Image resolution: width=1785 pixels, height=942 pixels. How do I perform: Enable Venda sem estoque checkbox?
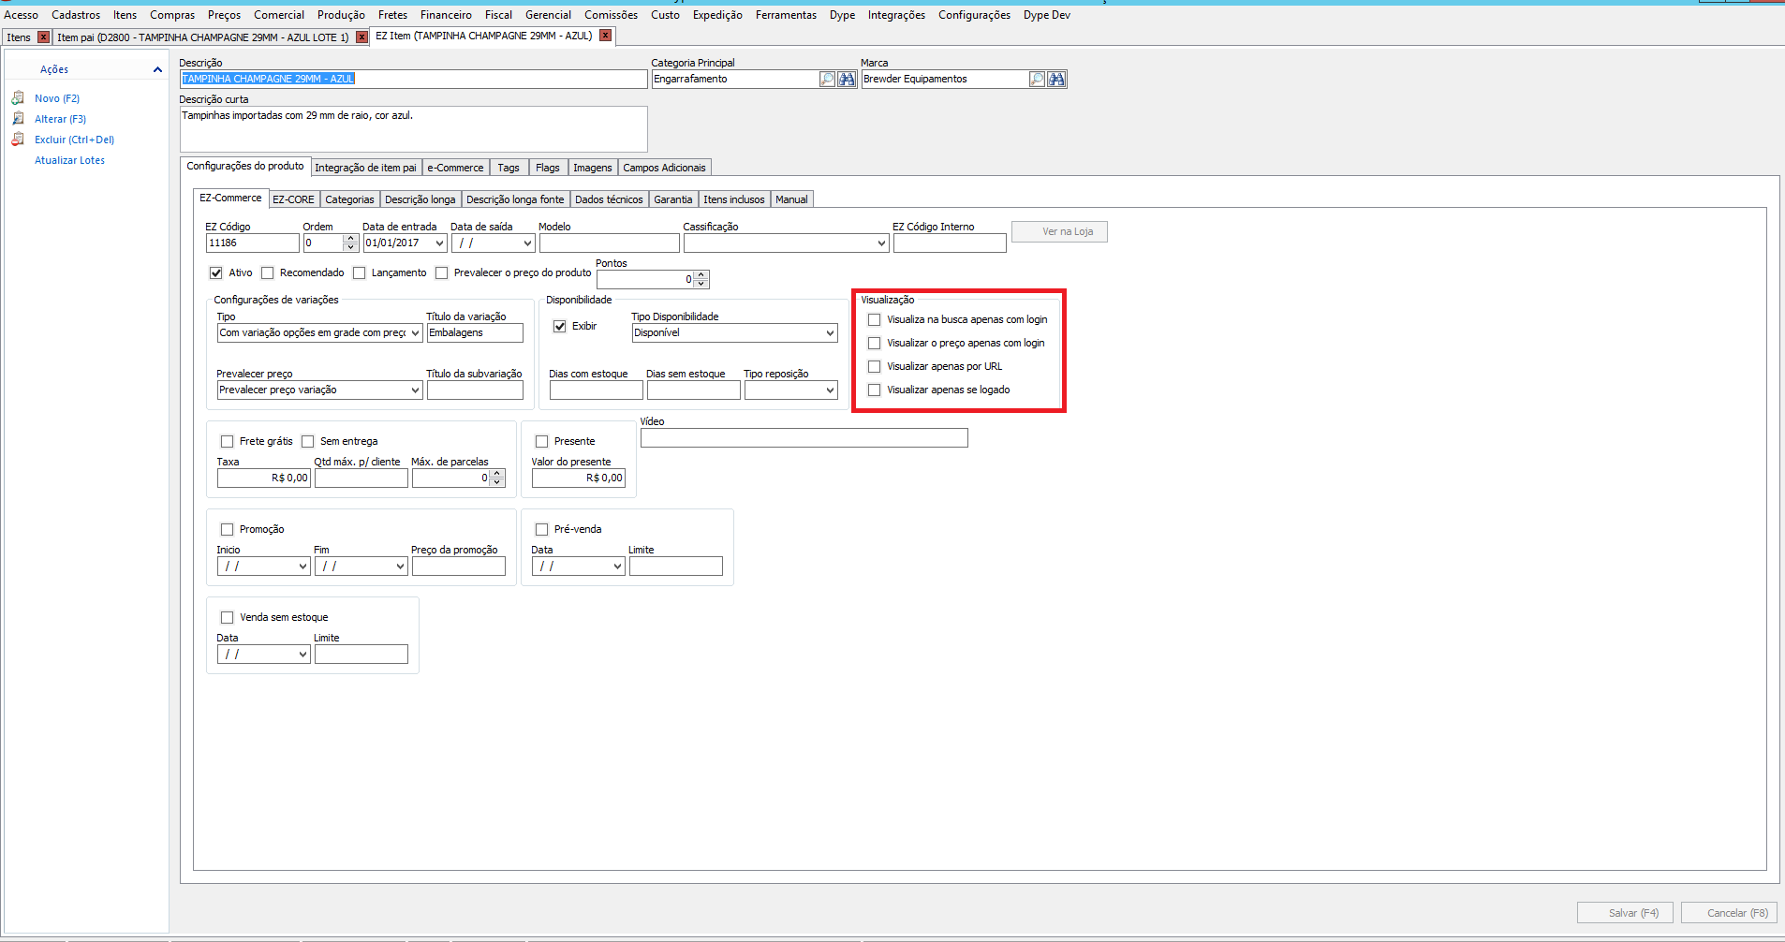(x=227, y=617)
